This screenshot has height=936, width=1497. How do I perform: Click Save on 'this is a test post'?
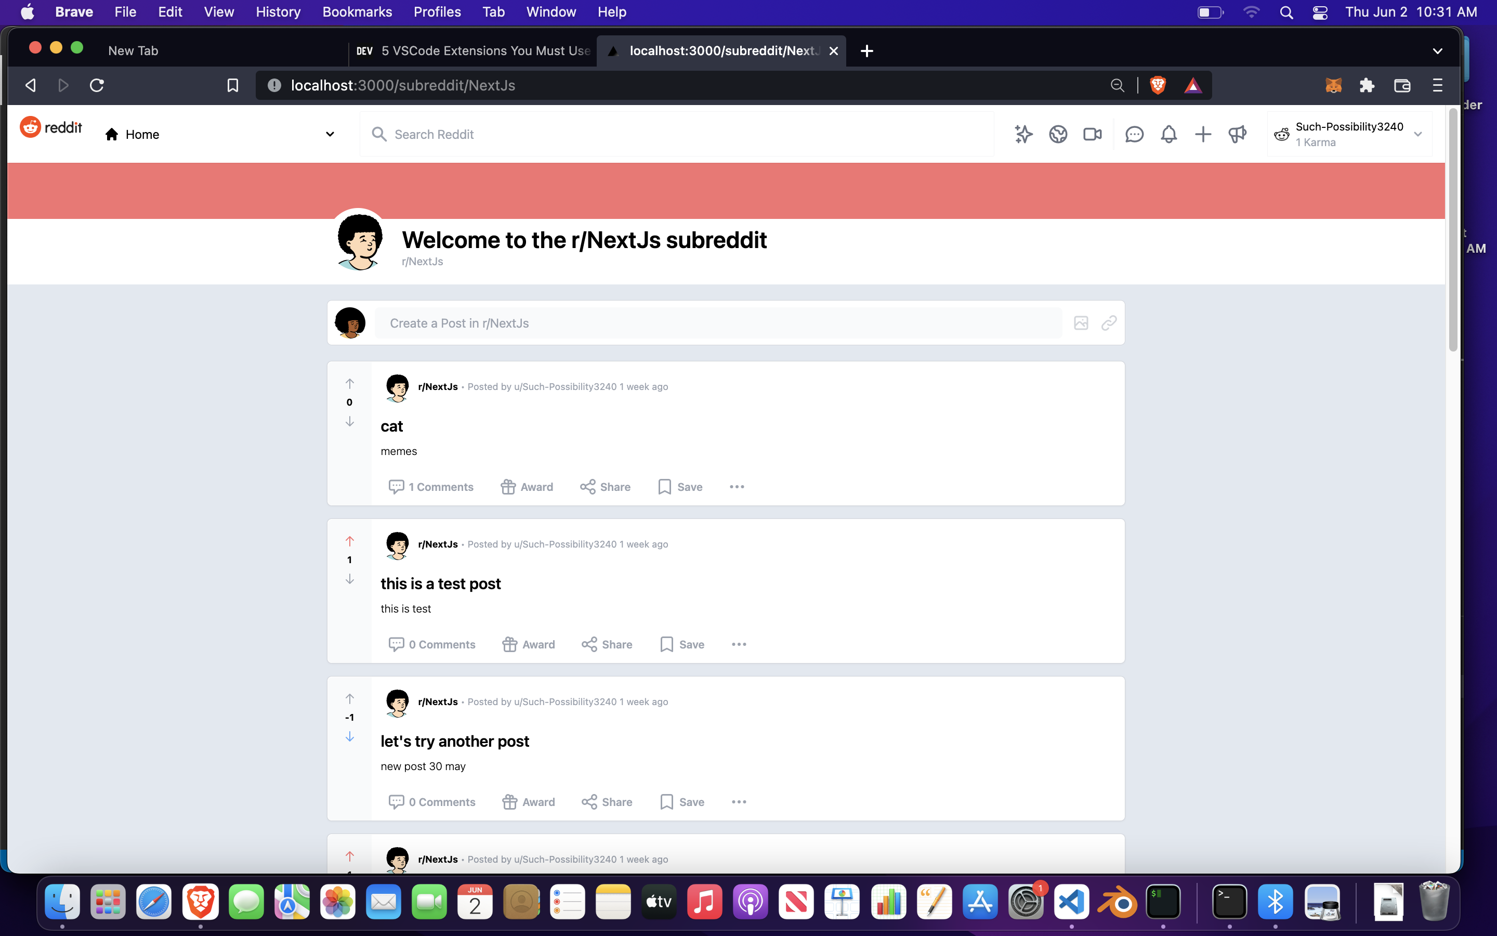pyautogui.click(x=682, y=644)
